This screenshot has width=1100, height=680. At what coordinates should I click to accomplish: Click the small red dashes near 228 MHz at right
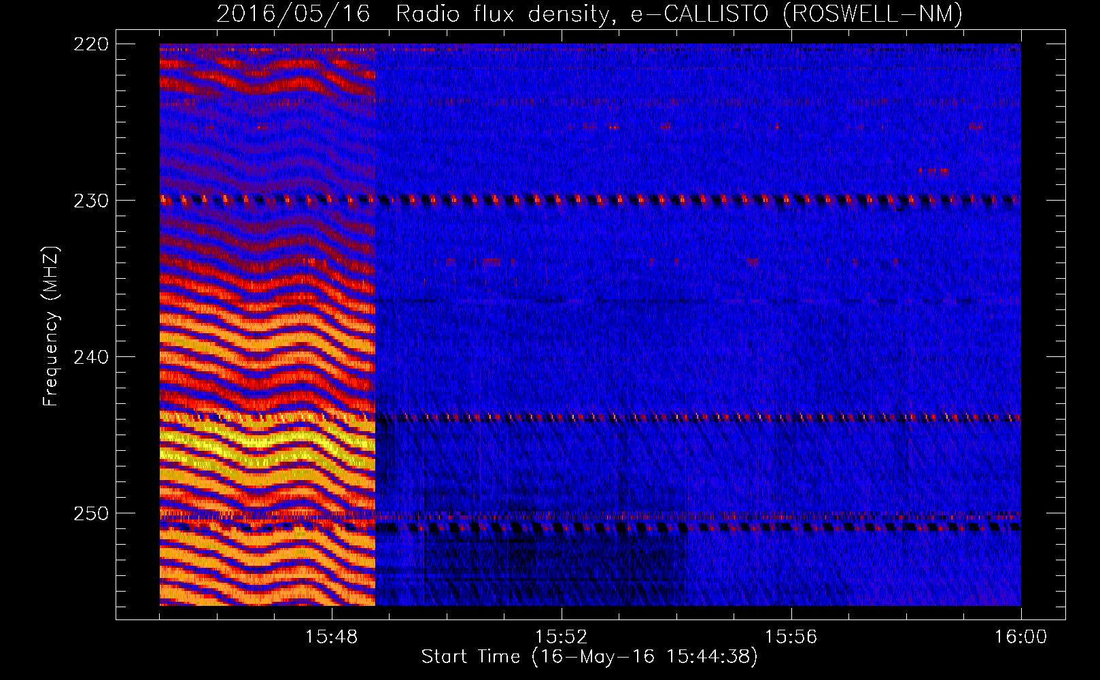pyautogui.click(x=933, y=171)
